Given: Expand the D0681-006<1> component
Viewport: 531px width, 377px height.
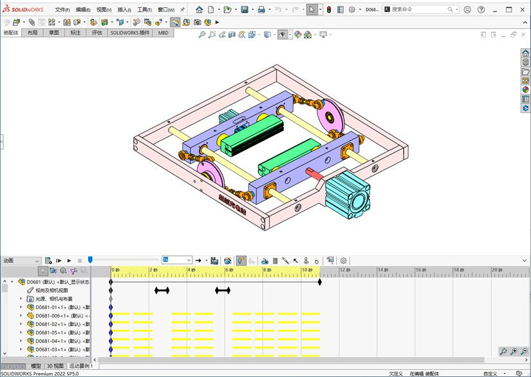Looking at the screenshot, I should [21, 316].
